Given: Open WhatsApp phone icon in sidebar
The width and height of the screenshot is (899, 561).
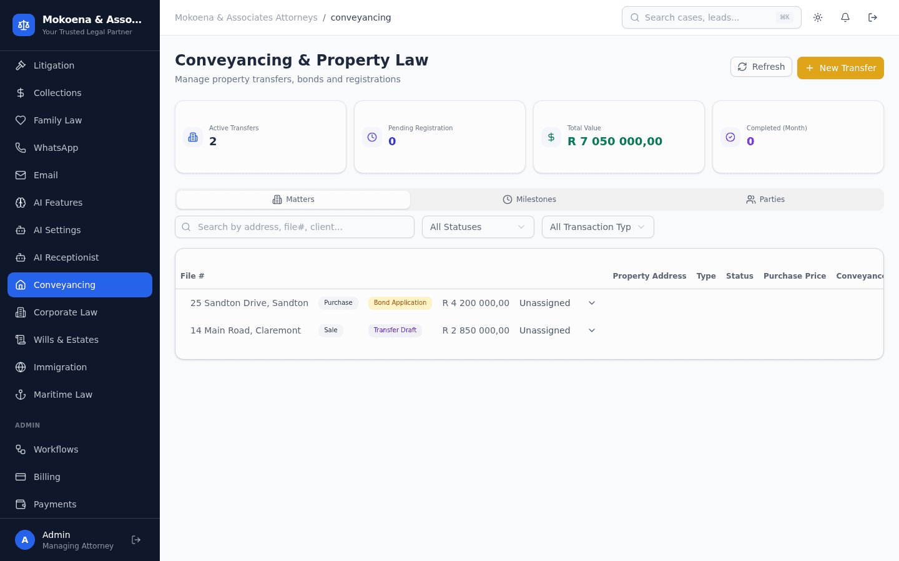Looking at the screenshot, I should click(x=21, y=148).
